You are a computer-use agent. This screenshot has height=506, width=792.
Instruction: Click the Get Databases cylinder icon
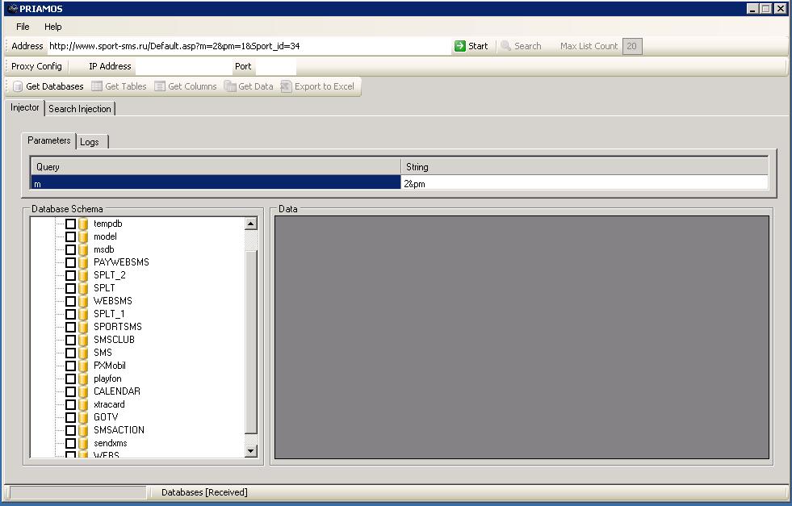(18, 86)
